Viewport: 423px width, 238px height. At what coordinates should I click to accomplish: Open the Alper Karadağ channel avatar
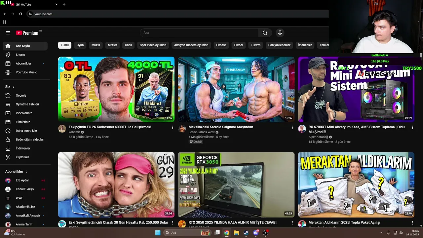302,129
